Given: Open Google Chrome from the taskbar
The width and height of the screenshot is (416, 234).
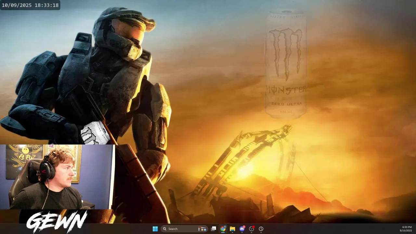Looking at the screenshot, I should click(x=223, y=229).
